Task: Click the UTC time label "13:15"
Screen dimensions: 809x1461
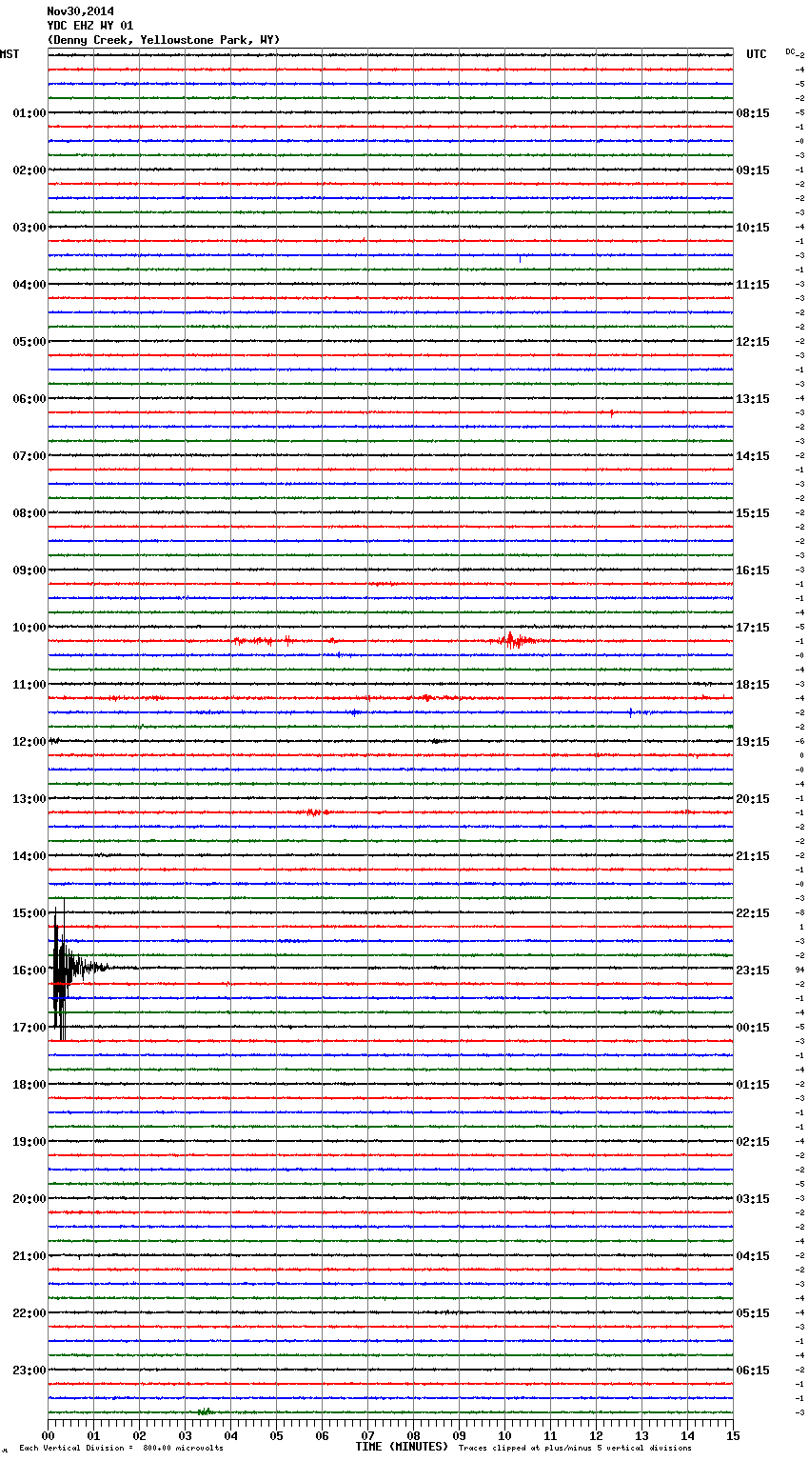Action: pos(753,399)
